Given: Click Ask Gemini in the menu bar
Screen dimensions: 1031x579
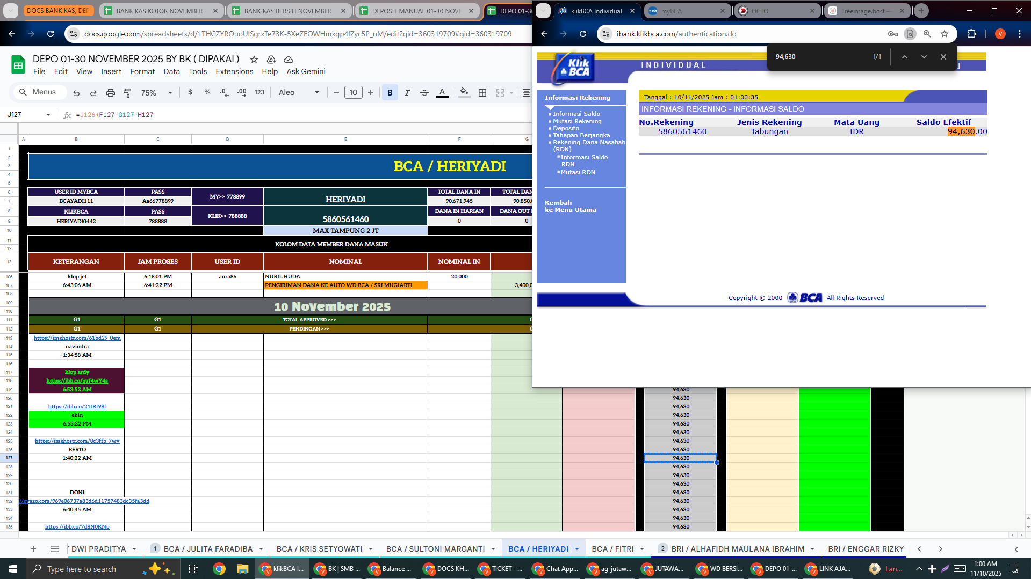Looking at the screenshot, I should pos(306,71).
